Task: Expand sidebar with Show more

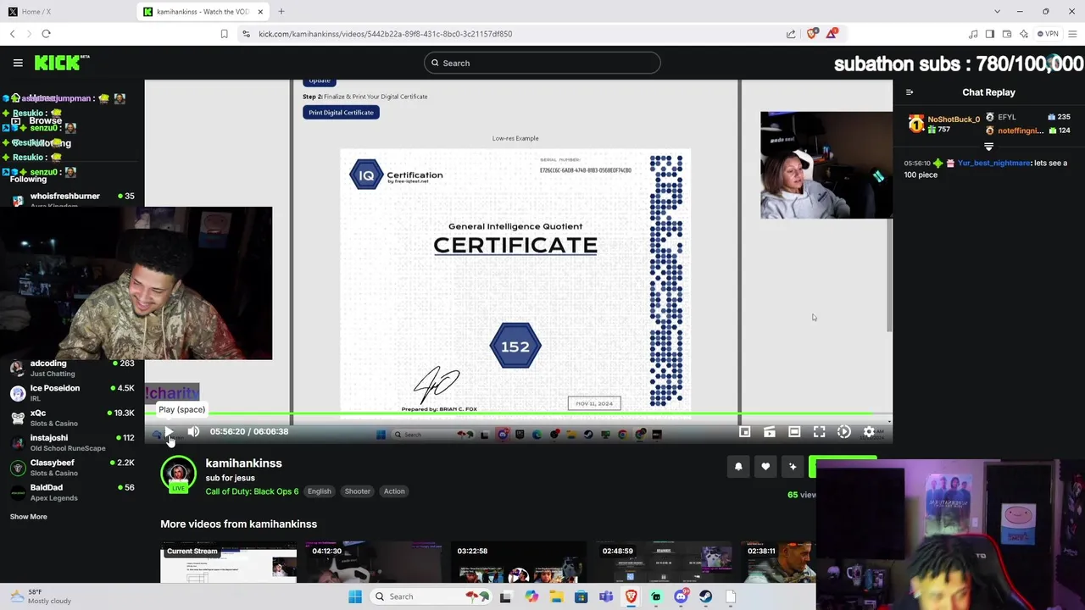Action: (x=29, y=517)
